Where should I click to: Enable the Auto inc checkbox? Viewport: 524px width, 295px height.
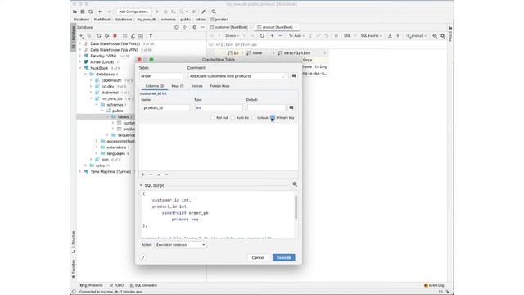pos(233,118)
